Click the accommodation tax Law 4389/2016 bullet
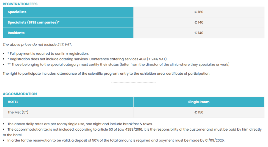268x147 pixels. click(x=132, y=132)
